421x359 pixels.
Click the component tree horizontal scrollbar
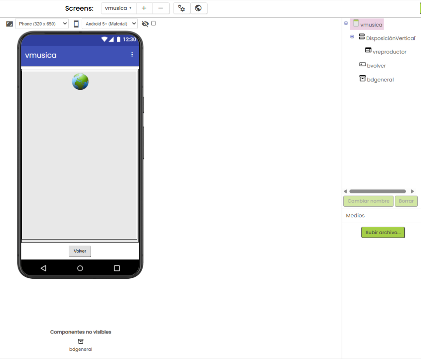coord(377,191)
